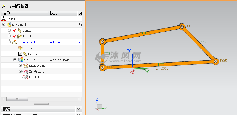
Task: Click the Joints node icon
Action: point(19,36)
